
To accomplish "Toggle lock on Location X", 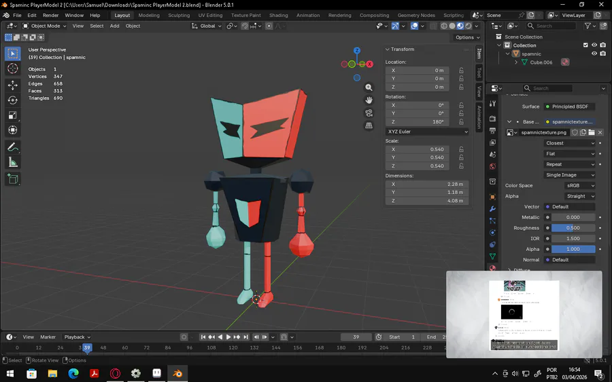I will [461, 71].
